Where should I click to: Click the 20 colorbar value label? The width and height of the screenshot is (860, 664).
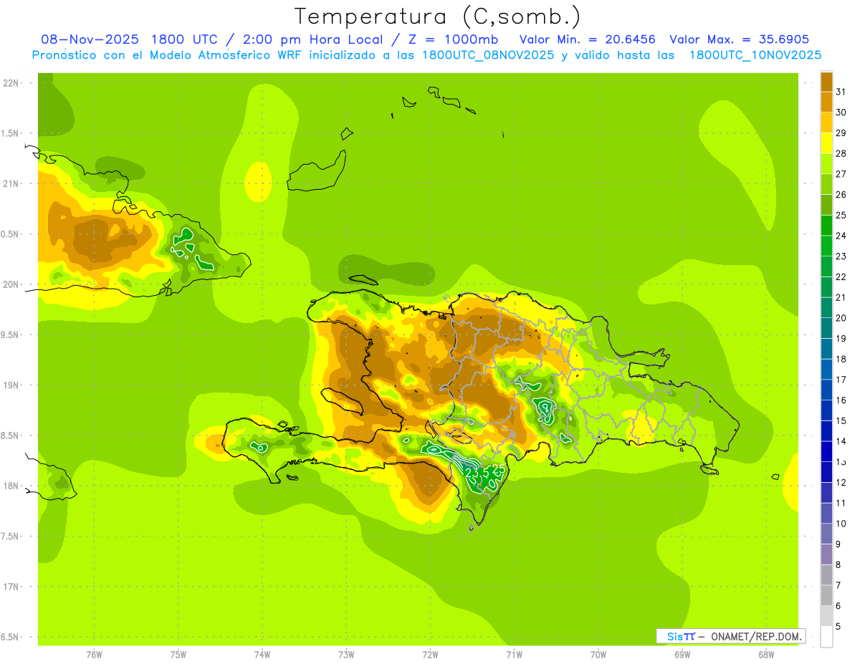click(841, 318)
